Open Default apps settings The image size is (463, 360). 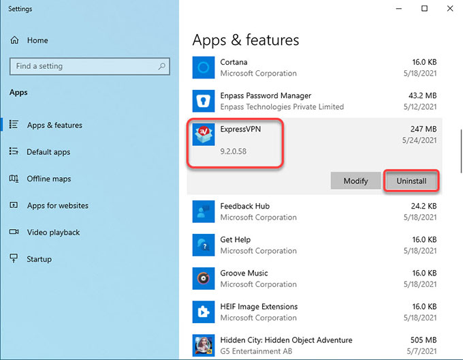(x=48, y=152)
